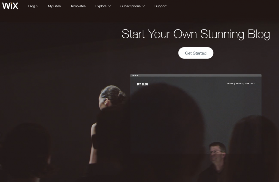Select HOME in the blog preview
Screen dimensions: 279x182
click(x=230, y=84)
